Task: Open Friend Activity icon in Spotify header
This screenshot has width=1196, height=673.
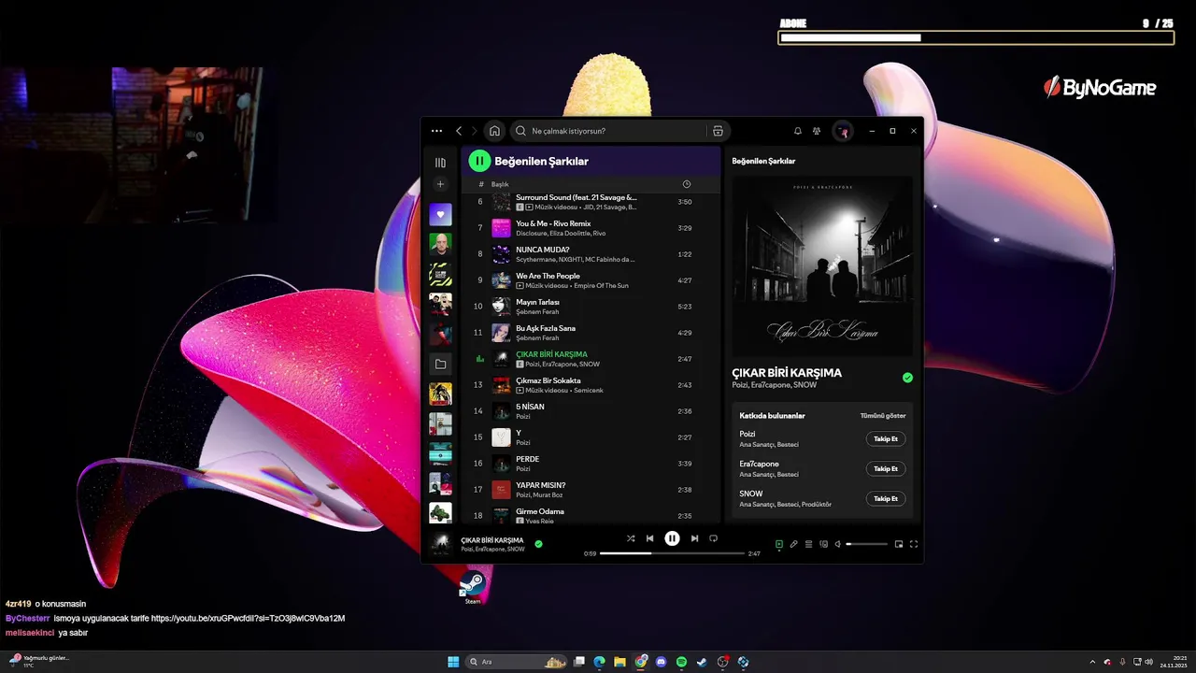Action: pos(817,131)
